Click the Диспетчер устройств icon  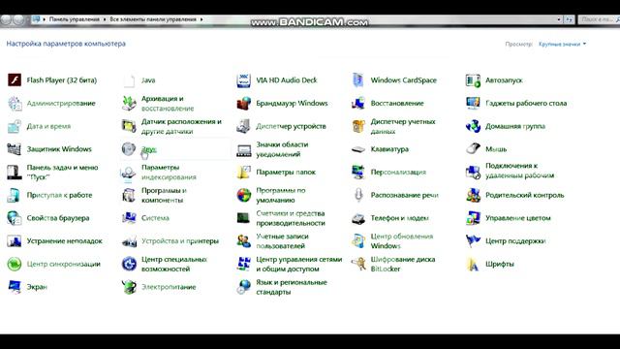(244, 126)
